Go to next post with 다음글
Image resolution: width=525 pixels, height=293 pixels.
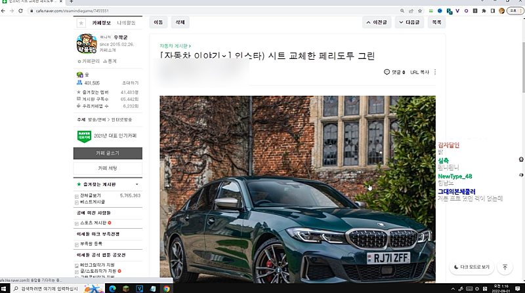(409, 22)
